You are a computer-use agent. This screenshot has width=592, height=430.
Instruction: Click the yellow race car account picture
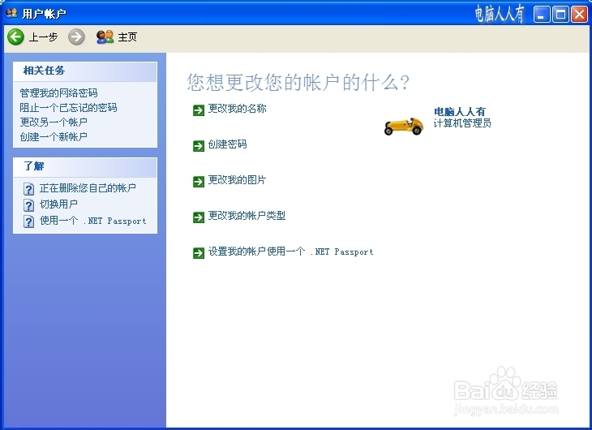point(404,126)
